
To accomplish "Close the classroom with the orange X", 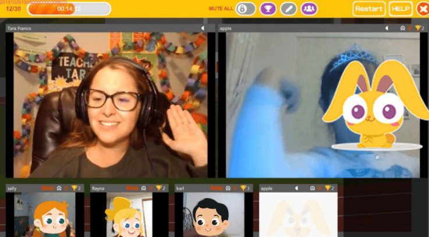I will tap(423, 9).
